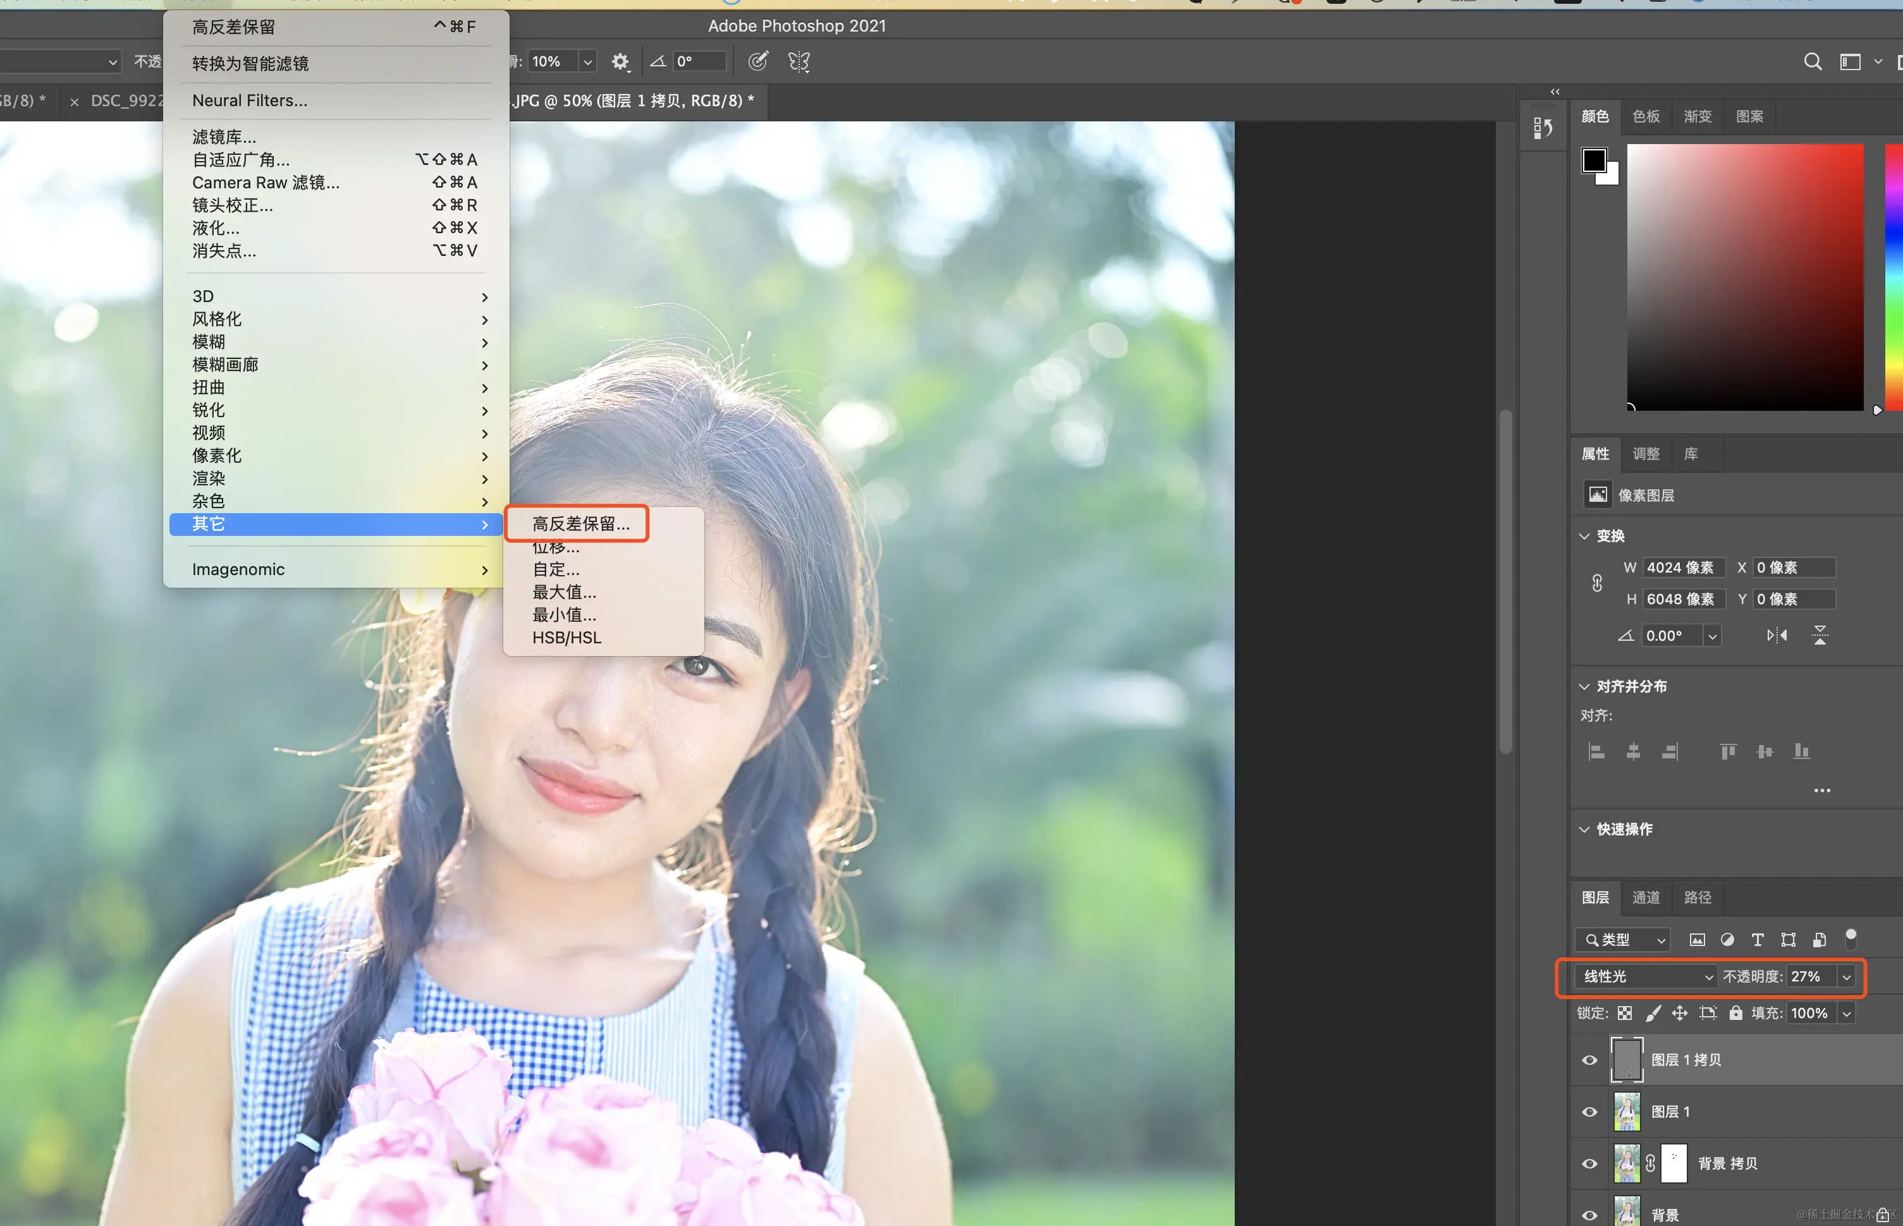Open Neural Filters... from the filter menu

click(x=249, y=100)
